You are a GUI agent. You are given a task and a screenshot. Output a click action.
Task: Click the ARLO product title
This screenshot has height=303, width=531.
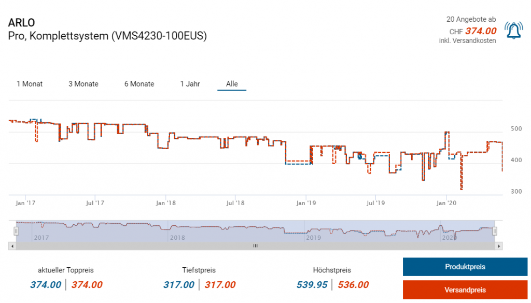[x=21, y=23]
